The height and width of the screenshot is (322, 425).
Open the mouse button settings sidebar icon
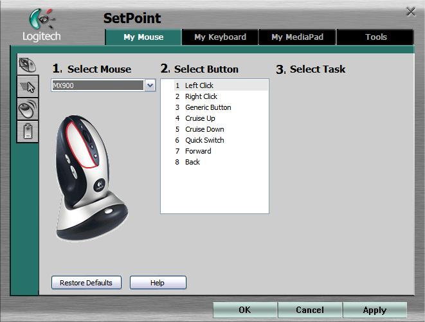click(28, 64)
